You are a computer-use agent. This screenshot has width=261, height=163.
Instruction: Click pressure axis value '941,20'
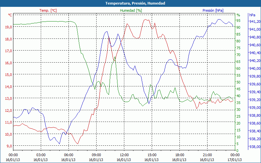(x=255, y=22)
